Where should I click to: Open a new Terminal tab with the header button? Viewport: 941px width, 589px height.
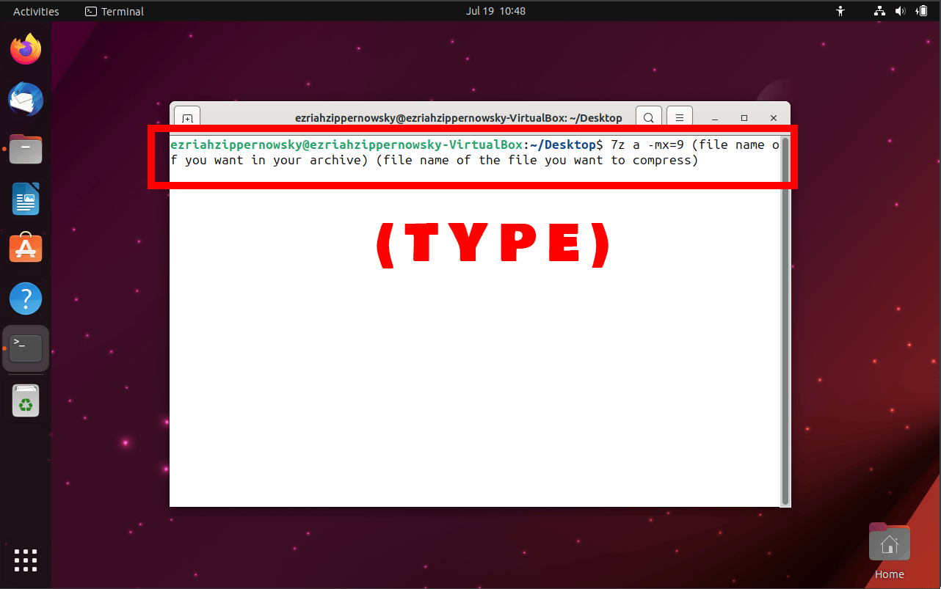click(187, 117)
